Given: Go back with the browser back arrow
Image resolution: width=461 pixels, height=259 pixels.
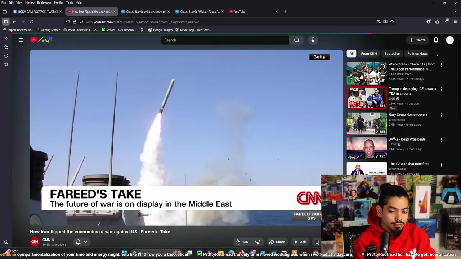Looking at the screenshot, I should pyautogui.click(x=14, y=22).
